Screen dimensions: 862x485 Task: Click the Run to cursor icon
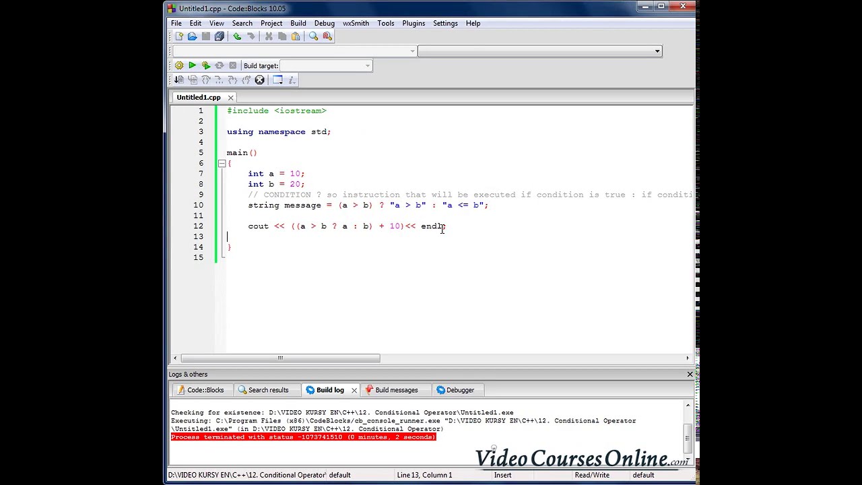[192, 80]
